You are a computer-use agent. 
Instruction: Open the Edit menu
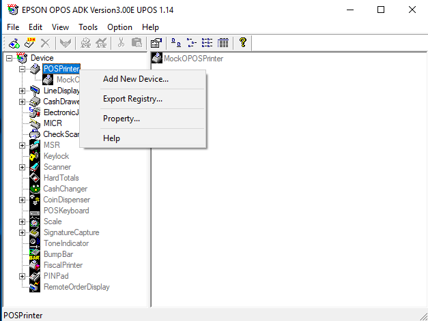click(35, 27)
